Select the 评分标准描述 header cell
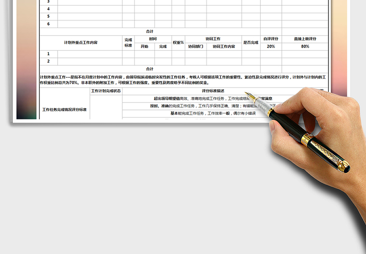Viewport: 366px width, 254px height. coord(213,91)
